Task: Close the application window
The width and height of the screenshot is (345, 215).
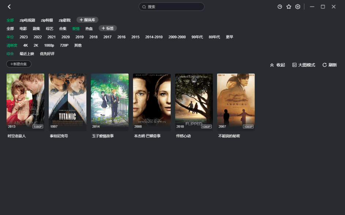Action: tap(334, 7)
